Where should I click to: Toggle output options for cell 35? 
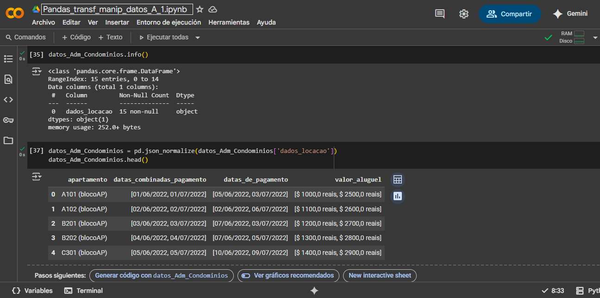[x=36, y=71]
